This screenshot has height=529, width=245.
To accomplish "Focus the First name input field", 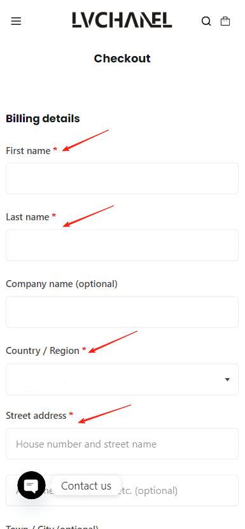I will pyautogui.click(x=122, y=178).
